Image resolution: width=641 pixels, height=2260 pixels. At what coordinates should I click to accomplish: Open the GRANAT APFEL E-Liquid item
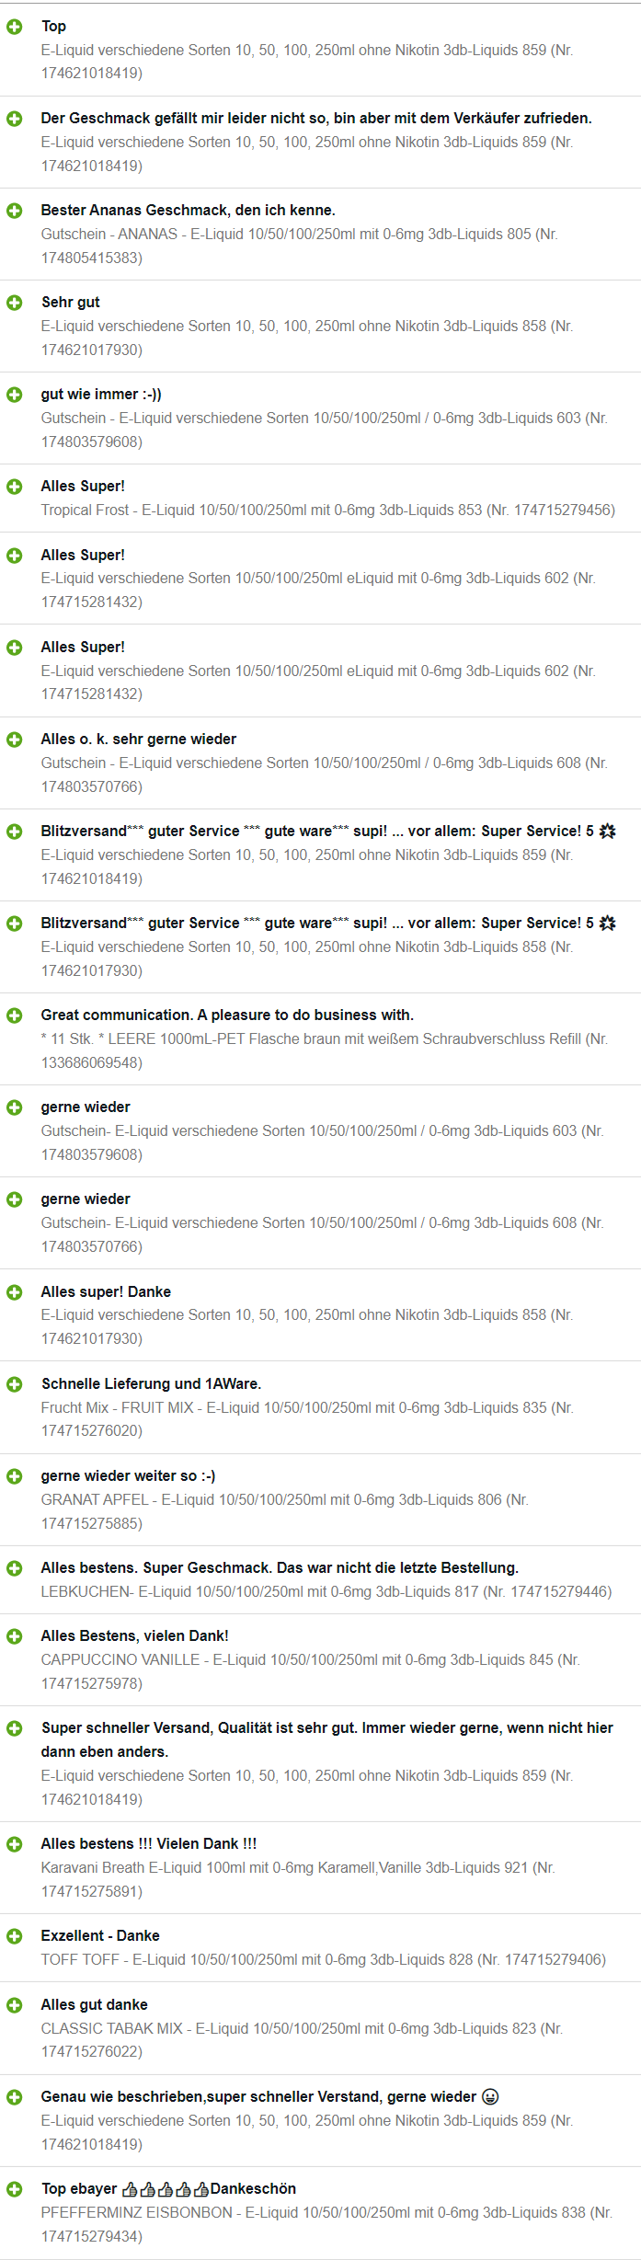pyautogui.click(x=284, y=1511)
